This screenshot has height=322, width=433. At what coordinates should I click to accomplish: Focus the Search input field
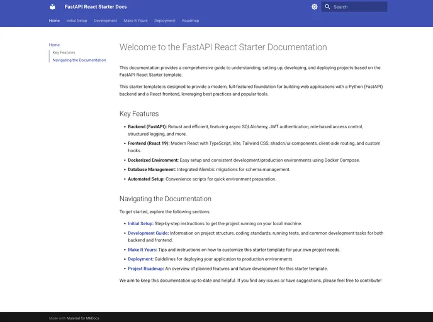354,7
